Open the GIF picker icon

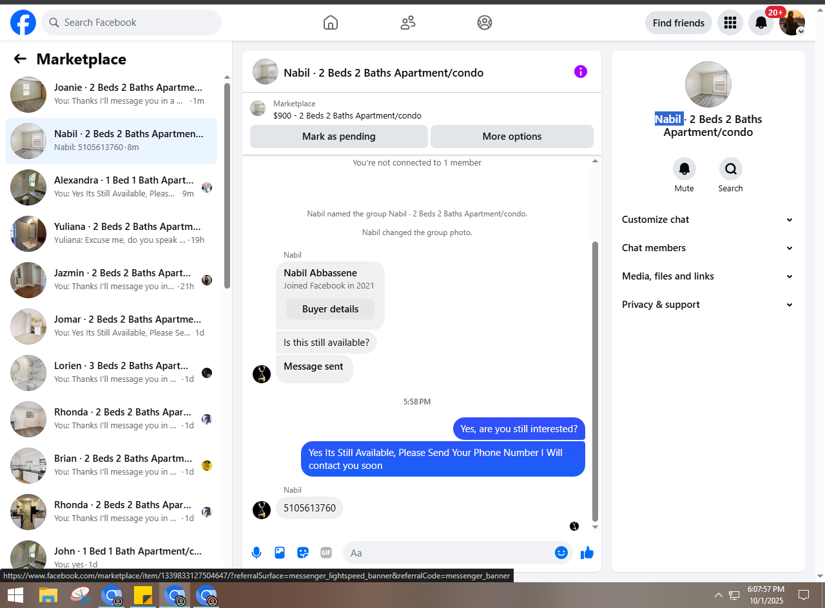coord(326,553)
